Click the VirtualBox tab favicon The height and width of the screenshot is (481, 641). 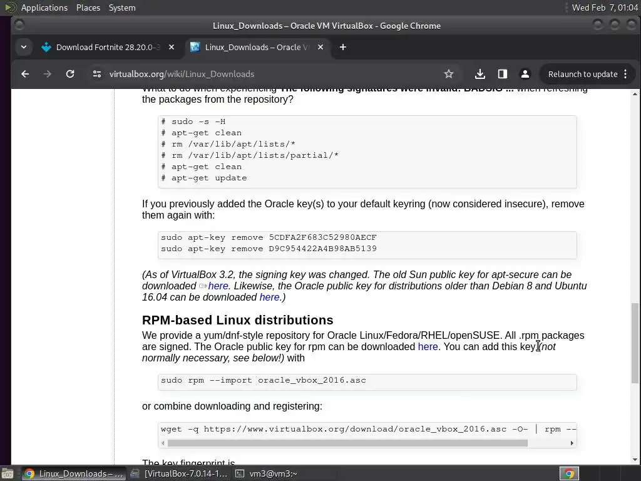click(195, 47)
